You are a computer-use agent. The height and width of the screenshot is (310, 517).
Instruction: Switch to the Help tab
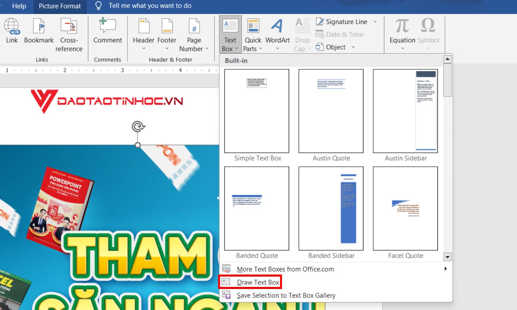19,6
